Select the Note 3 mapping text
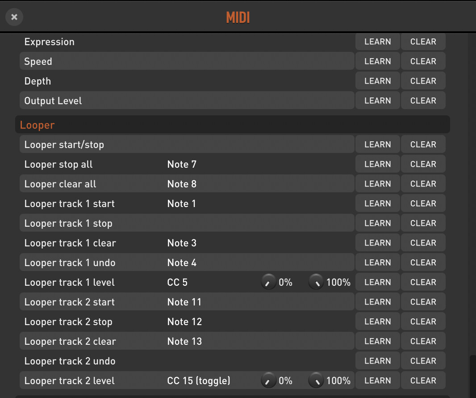 pos(182,243)
